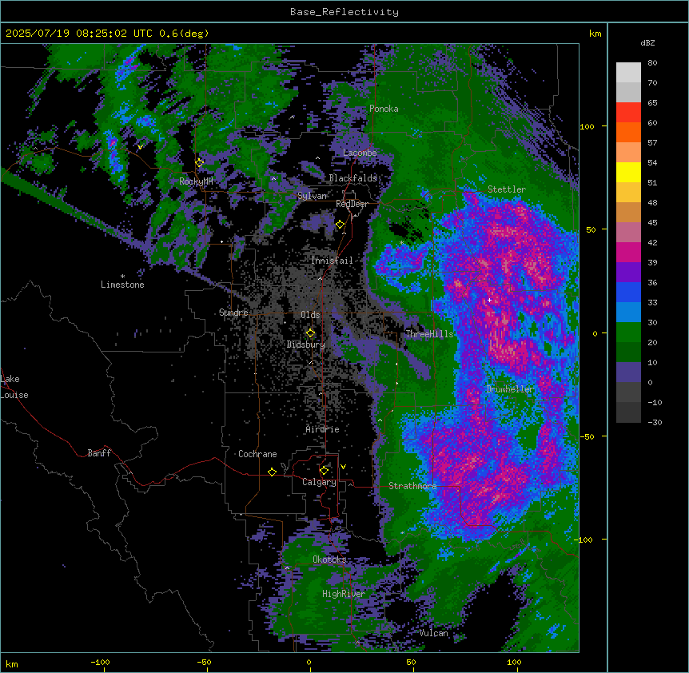Click the Calgary label
This screenshot has width=689, height=673.
pyautogui.click(x=319, y=482)
